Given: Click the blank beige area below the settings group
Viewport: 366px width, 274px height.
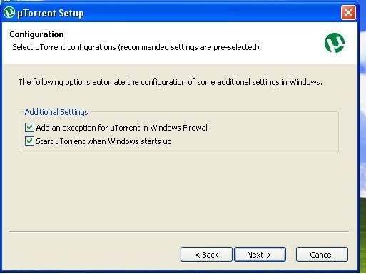Looking at the screenshot, I should click(178, 191).
